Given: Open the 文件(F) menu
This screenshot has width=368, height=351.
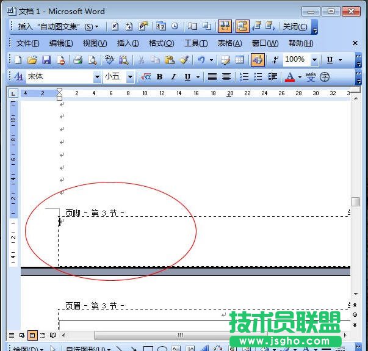Looking at the screenshot, I should 27,43.
